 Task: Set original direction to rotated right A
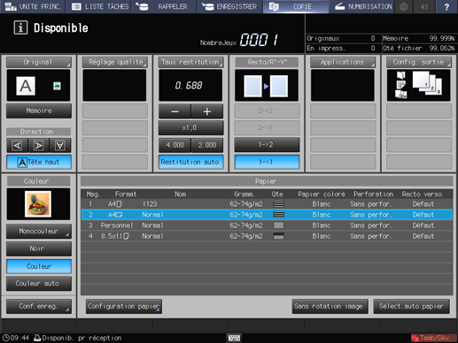(x=38, y=145)
